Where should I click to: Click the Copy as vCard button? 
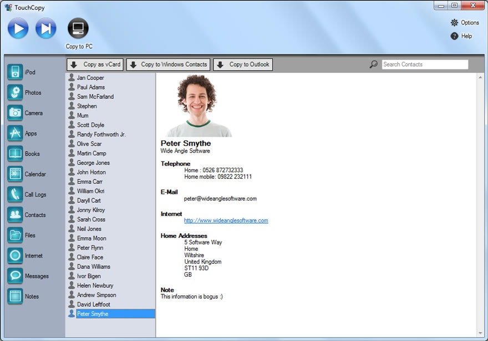point(95,64)
